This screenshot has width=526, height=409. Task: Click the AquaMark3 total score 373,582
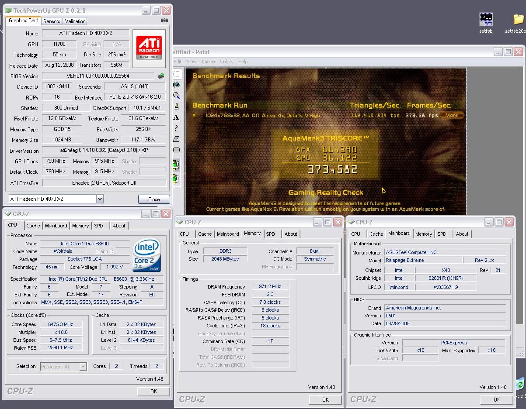point(332,169)
